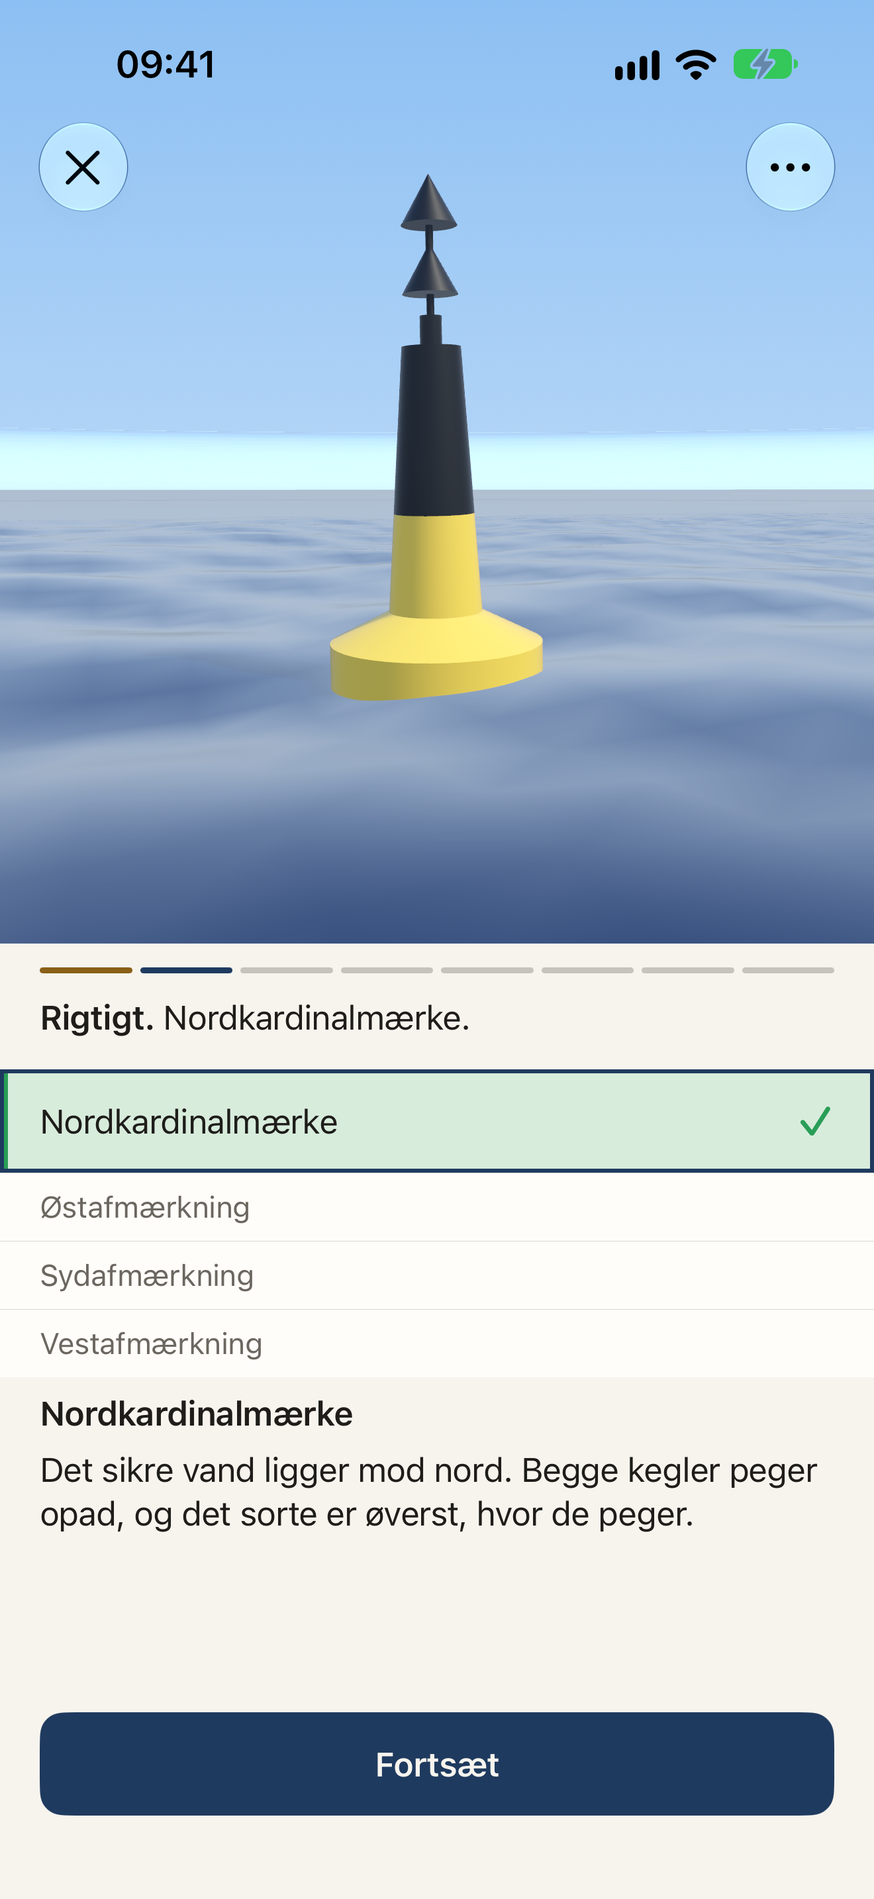874x1899 pixels.
Task: Tap the Fortsæt button
Action: pos(437,1764)
